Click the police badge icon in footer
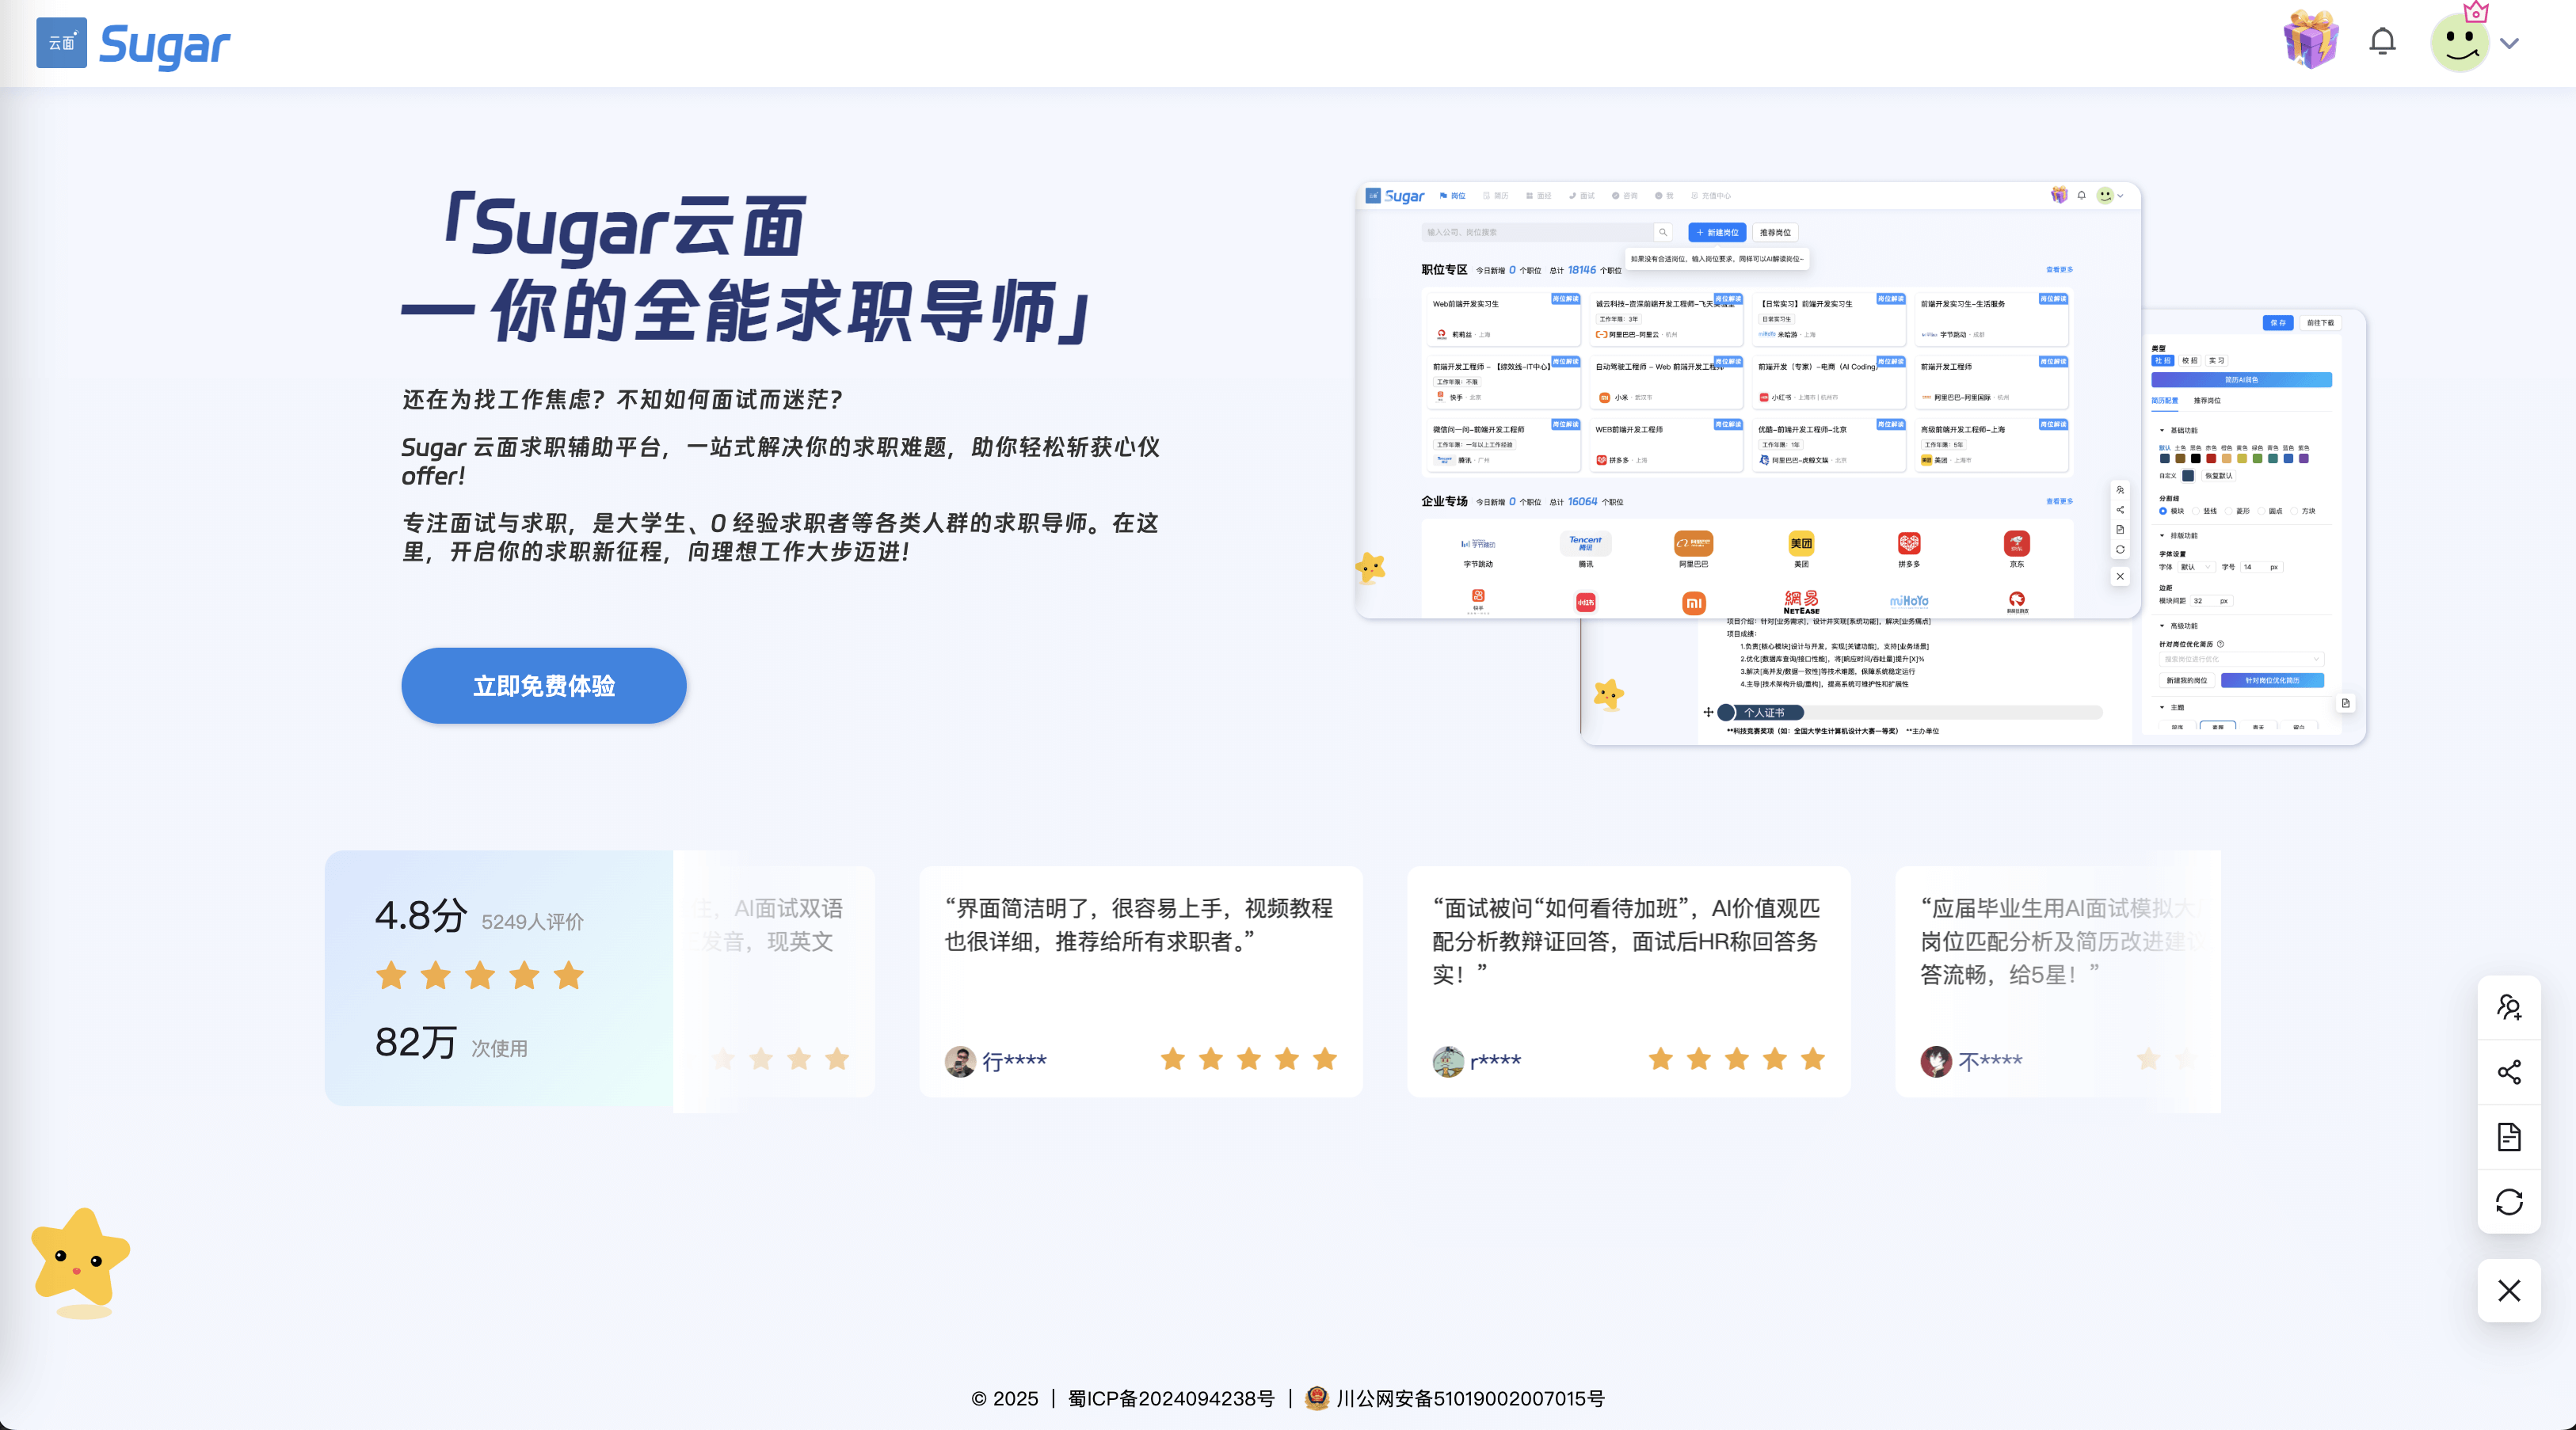The width and height of the screenshot is (2576, 1430). [1317, 1397]
